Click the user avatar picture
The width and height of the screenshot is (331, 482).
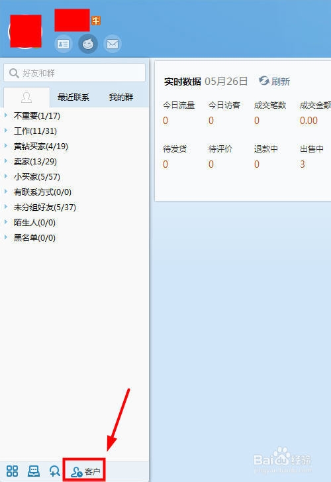[25, 31]
